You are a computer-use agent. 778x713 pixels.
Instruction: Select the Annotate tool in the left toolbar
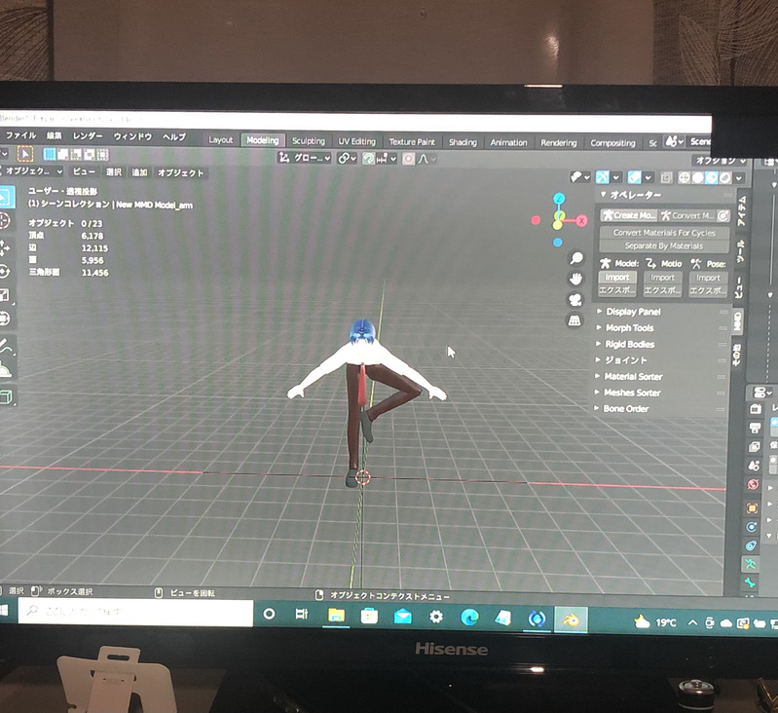[x=6, y=346]
